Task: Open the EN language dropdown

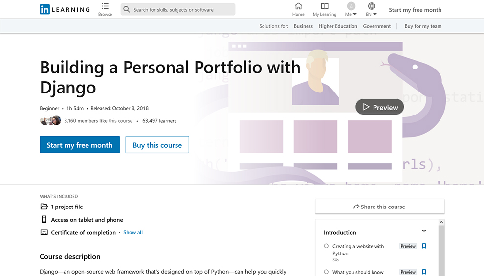Action: tap(372, 9)
